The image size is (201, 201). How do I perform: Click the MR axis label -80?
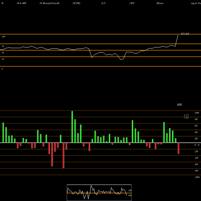pos(196,171)
